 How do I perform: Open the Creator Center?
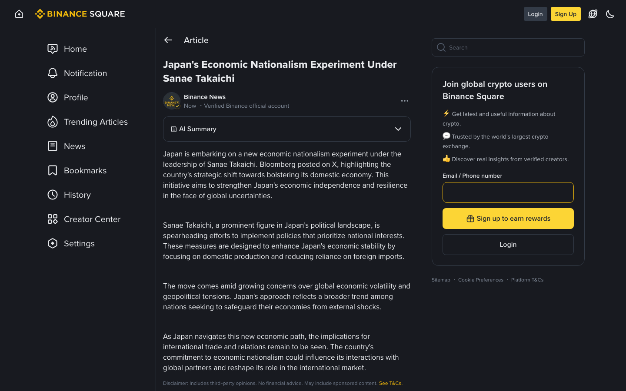click(x=92, y=219)
